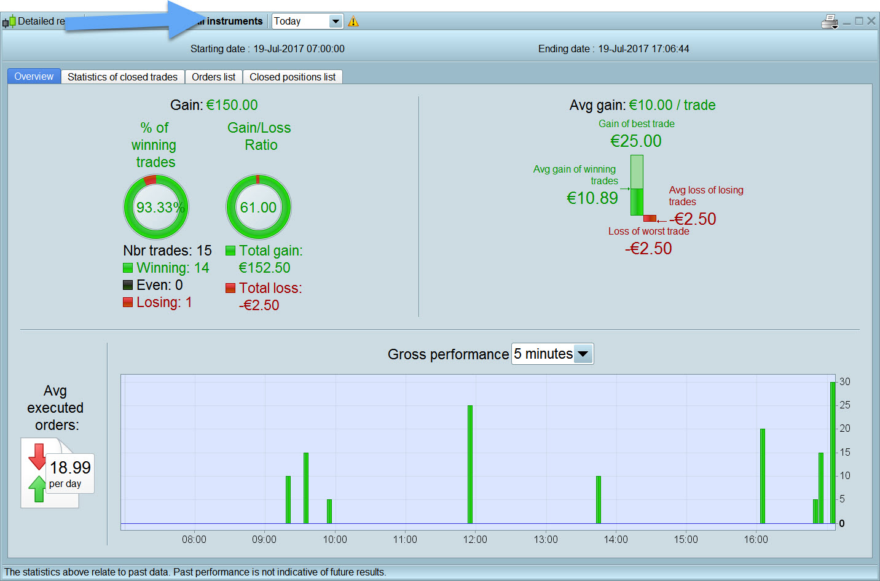
Task: Switch to the Overview tab
Action: [x=34, y=77]
